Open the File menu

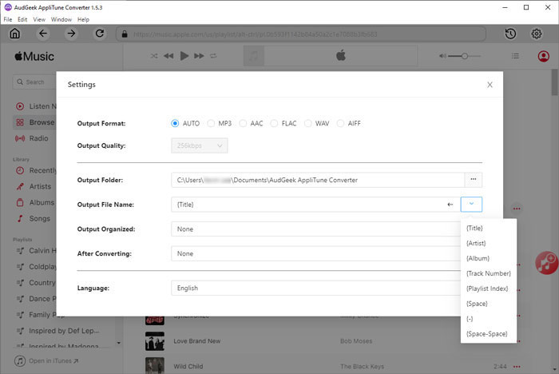(x=8, y=19)
